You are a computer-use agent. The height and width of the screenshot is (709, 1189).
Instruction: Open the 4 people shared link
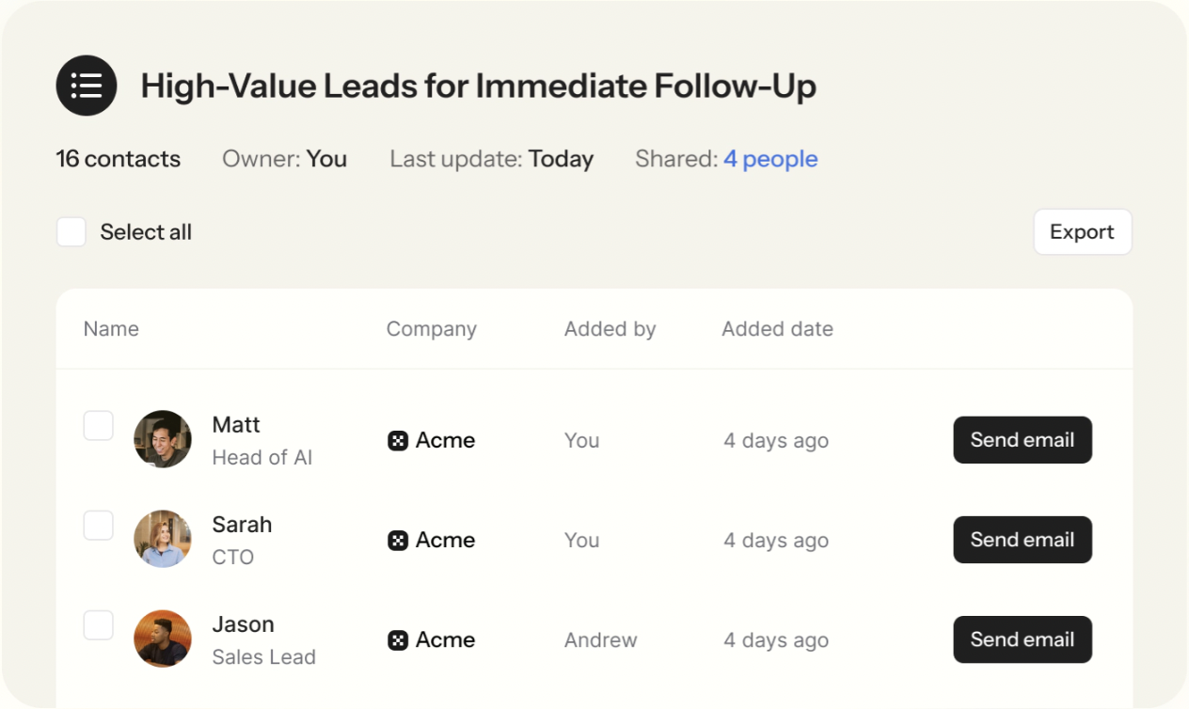(770, 159)
